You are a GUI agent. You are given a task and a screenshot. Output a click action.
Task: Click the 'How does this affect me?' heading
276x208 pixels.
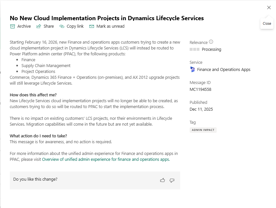click(x=33, y=95)
